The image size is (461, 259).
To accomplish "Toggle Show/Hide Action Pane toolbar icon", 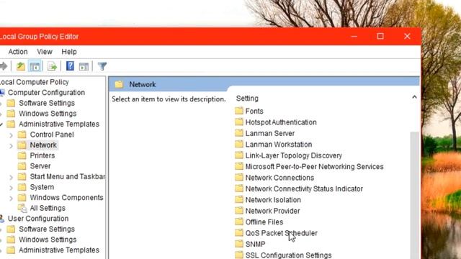I will [84, 67].
